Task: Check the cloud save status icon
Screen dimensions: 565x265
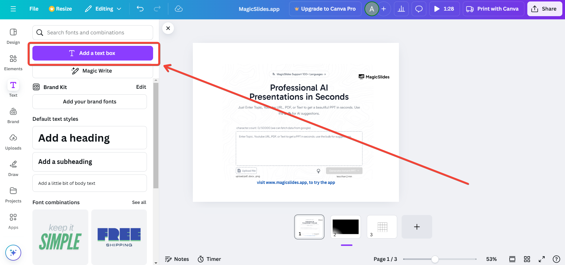Action: pos(179,9)
